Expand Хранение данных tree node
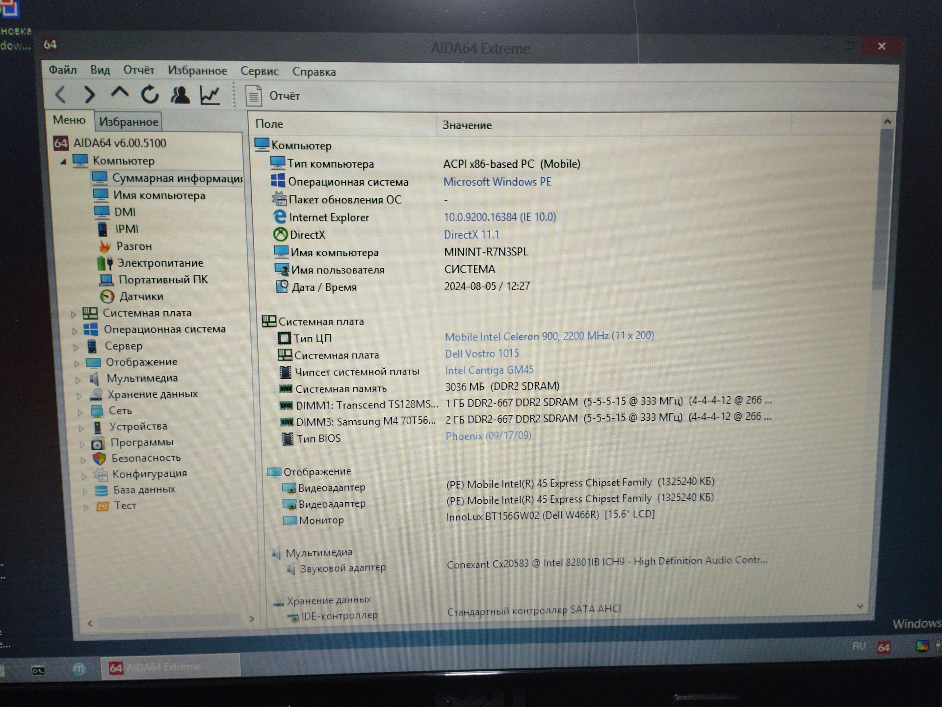This screenshot has width=942, height=707. tap(79, 396)
